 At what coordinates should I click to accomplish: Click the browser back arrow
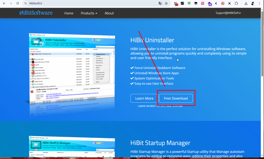[x=4, y=3]
